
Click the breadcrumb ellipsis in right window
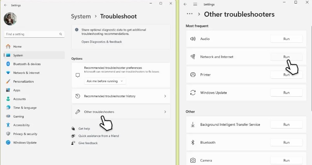click(190, 14)
